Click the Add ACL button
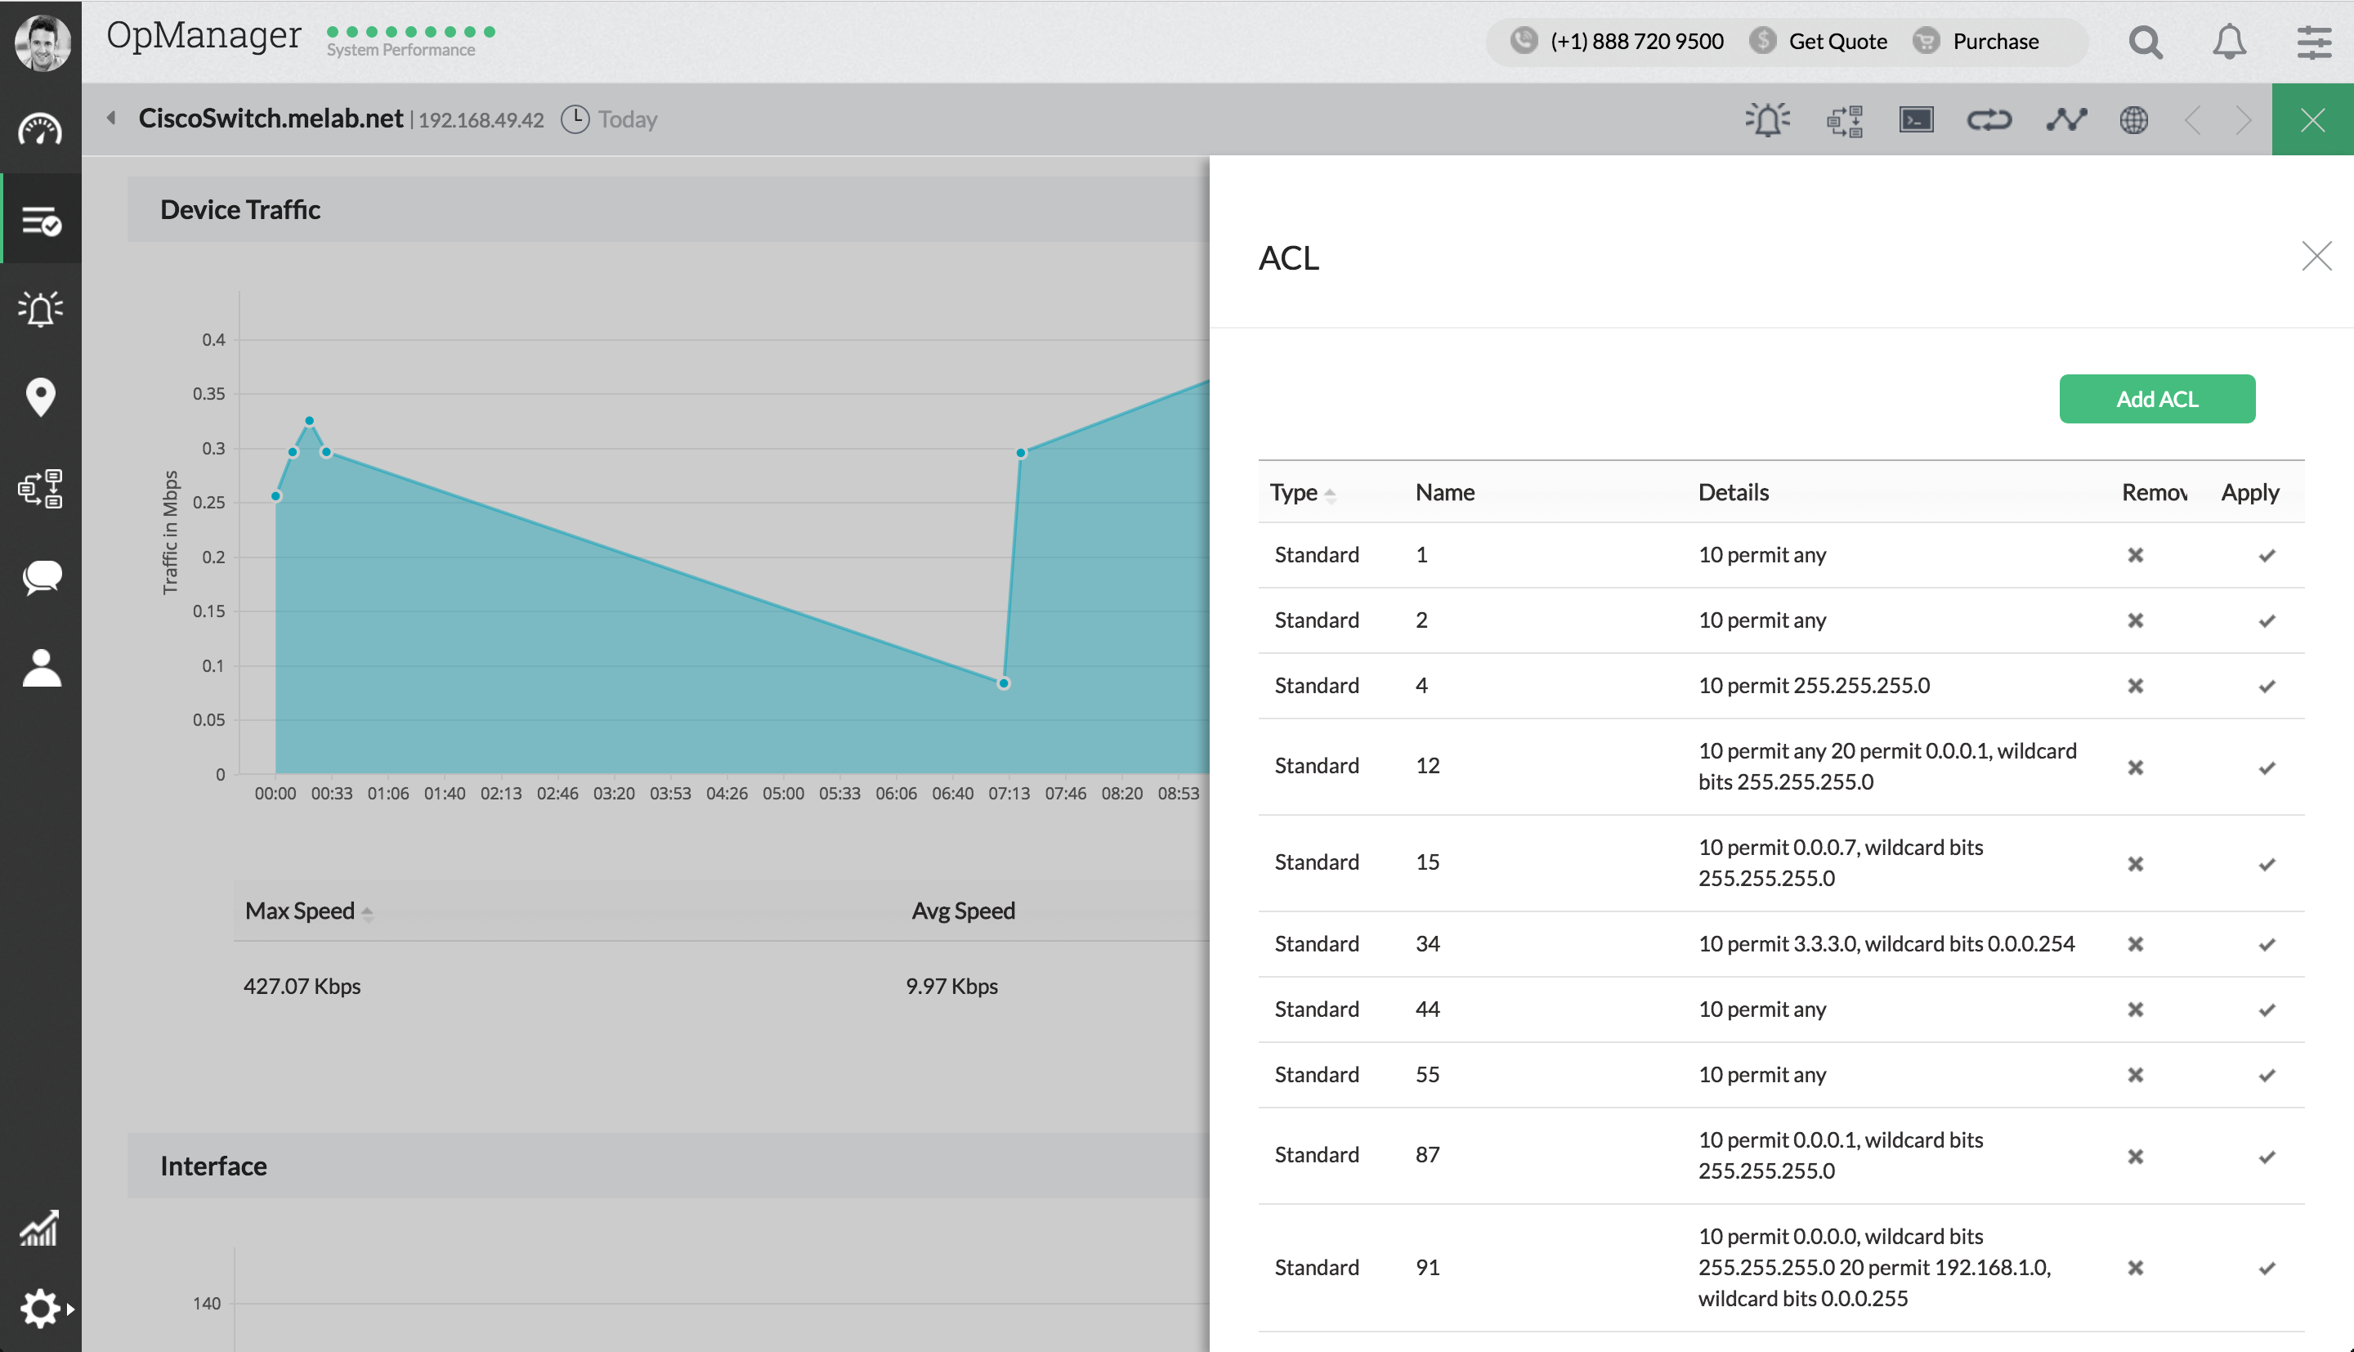Image resolution: width=2354 pixels, height=1352 pixels. 2156,399
